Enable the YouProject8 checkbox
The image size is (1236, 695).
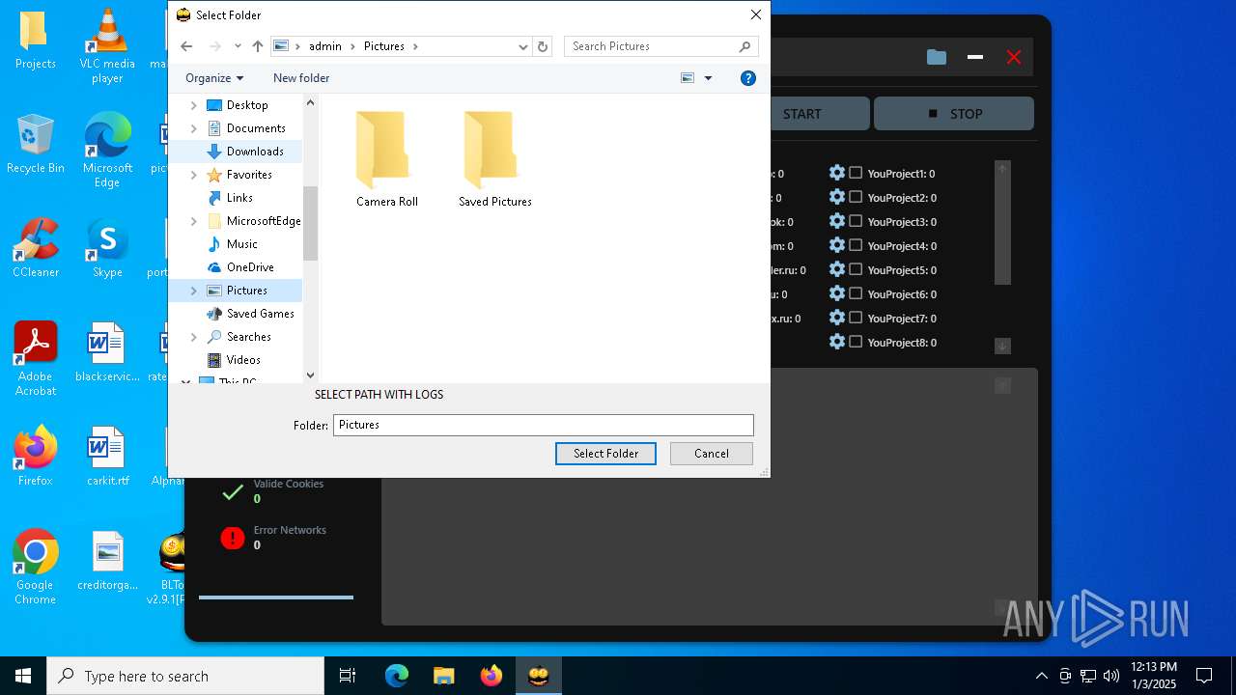[856, 342]
